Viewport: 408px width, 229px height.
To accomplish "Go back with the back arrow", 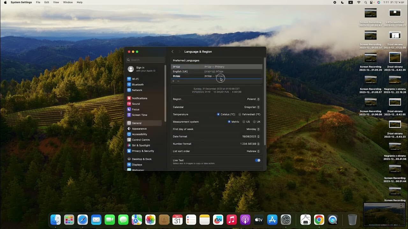I will click(x=172, y=51).
